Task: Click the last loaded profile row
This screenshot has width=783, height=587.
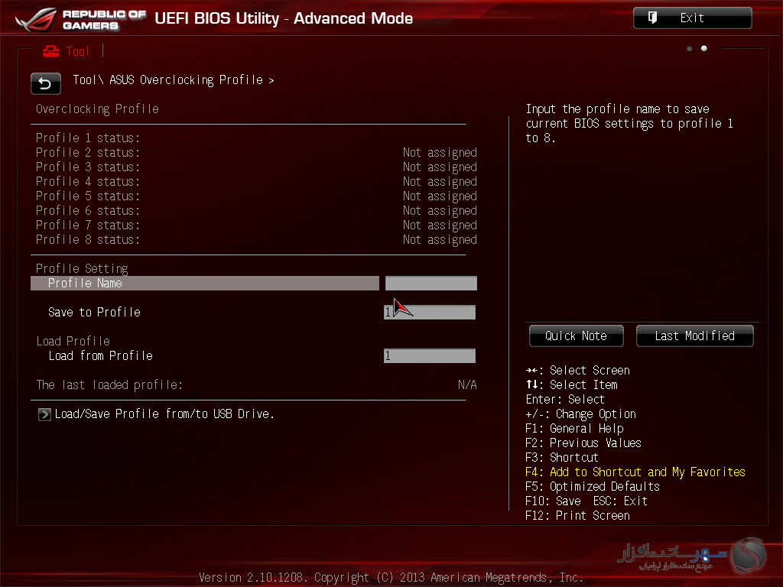Action: click(255, 385)
